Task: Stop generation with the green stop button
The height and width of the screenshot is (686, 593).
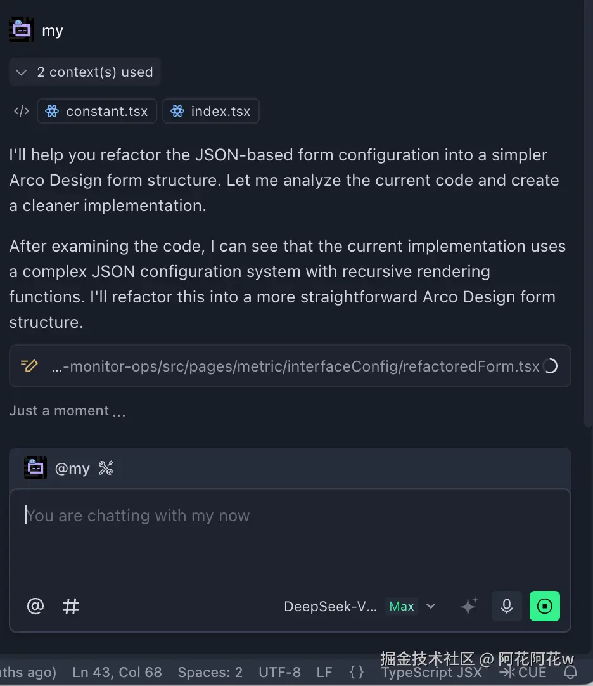Action: [x=545, y=606]
